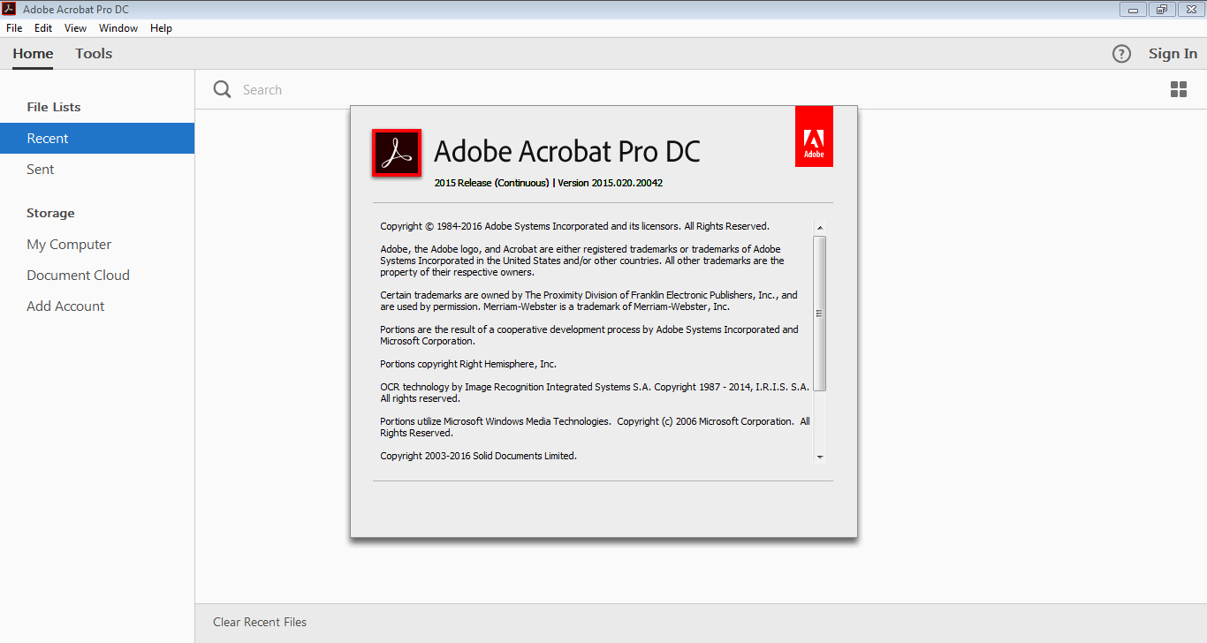This screenshot has height=643, width=1207.
Task: Click the Portions copyright Right Hemisphere line
Action: pos(468,364)
